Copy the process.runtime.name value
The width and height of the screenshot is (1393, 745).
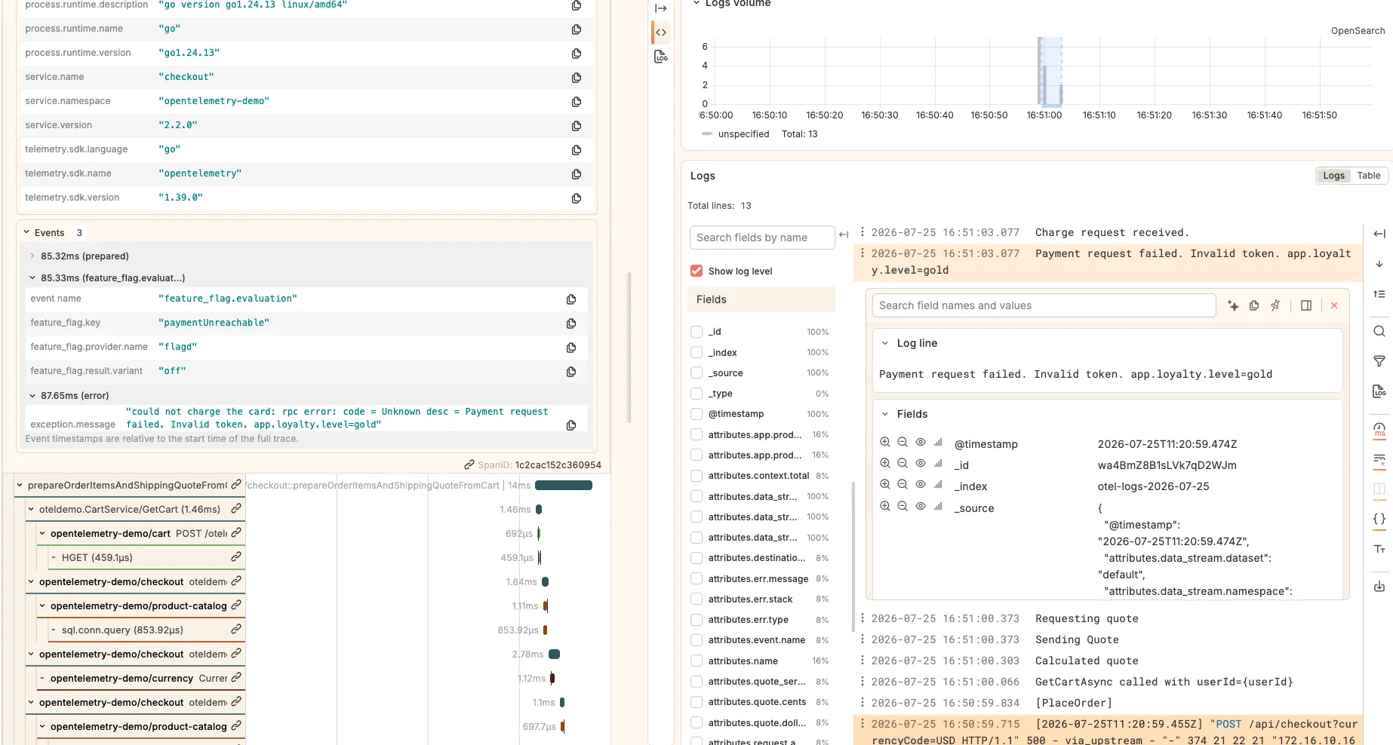577,29
